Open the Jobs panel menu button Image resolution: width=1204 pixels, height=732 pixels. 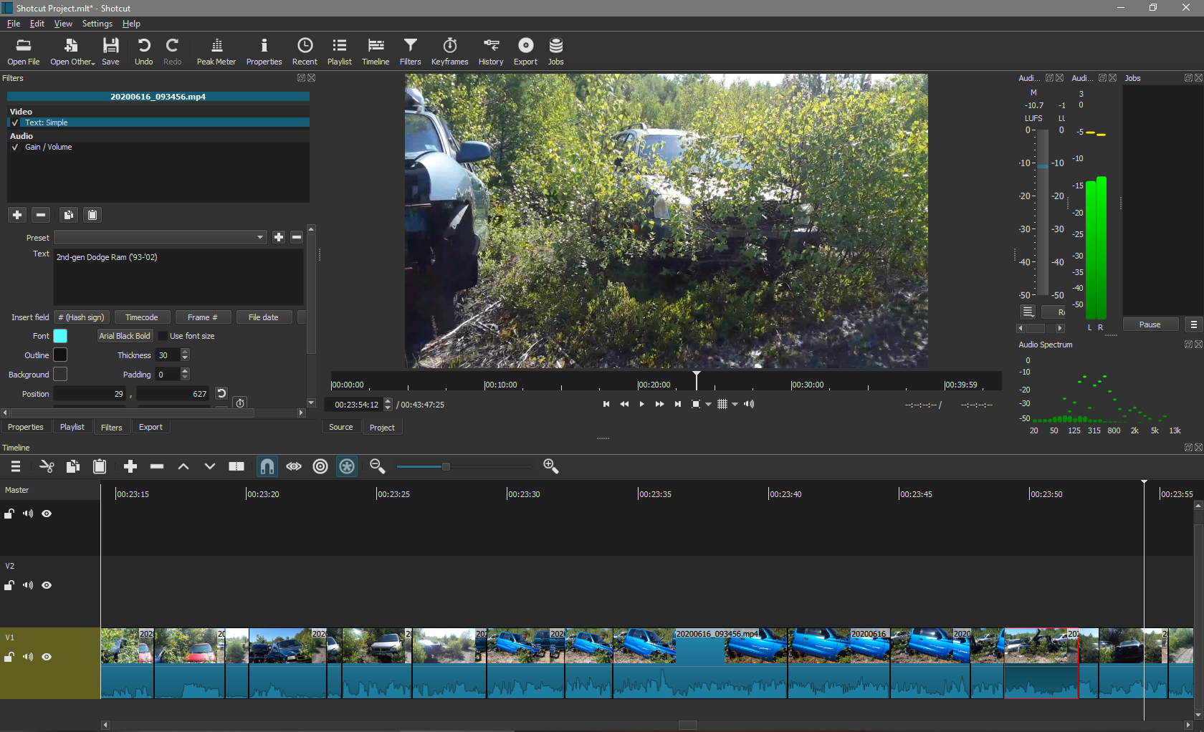tap(1193, 324)
